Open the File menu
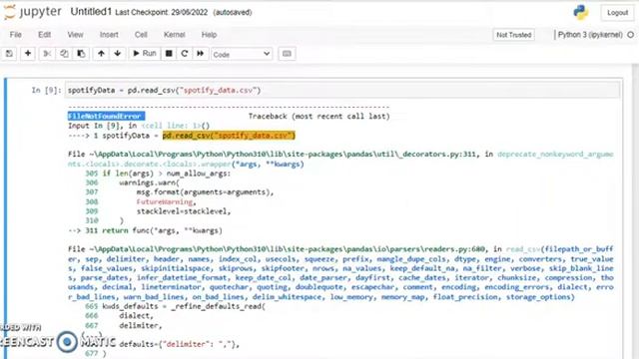The image size is (639, 359). click(16, 35)
